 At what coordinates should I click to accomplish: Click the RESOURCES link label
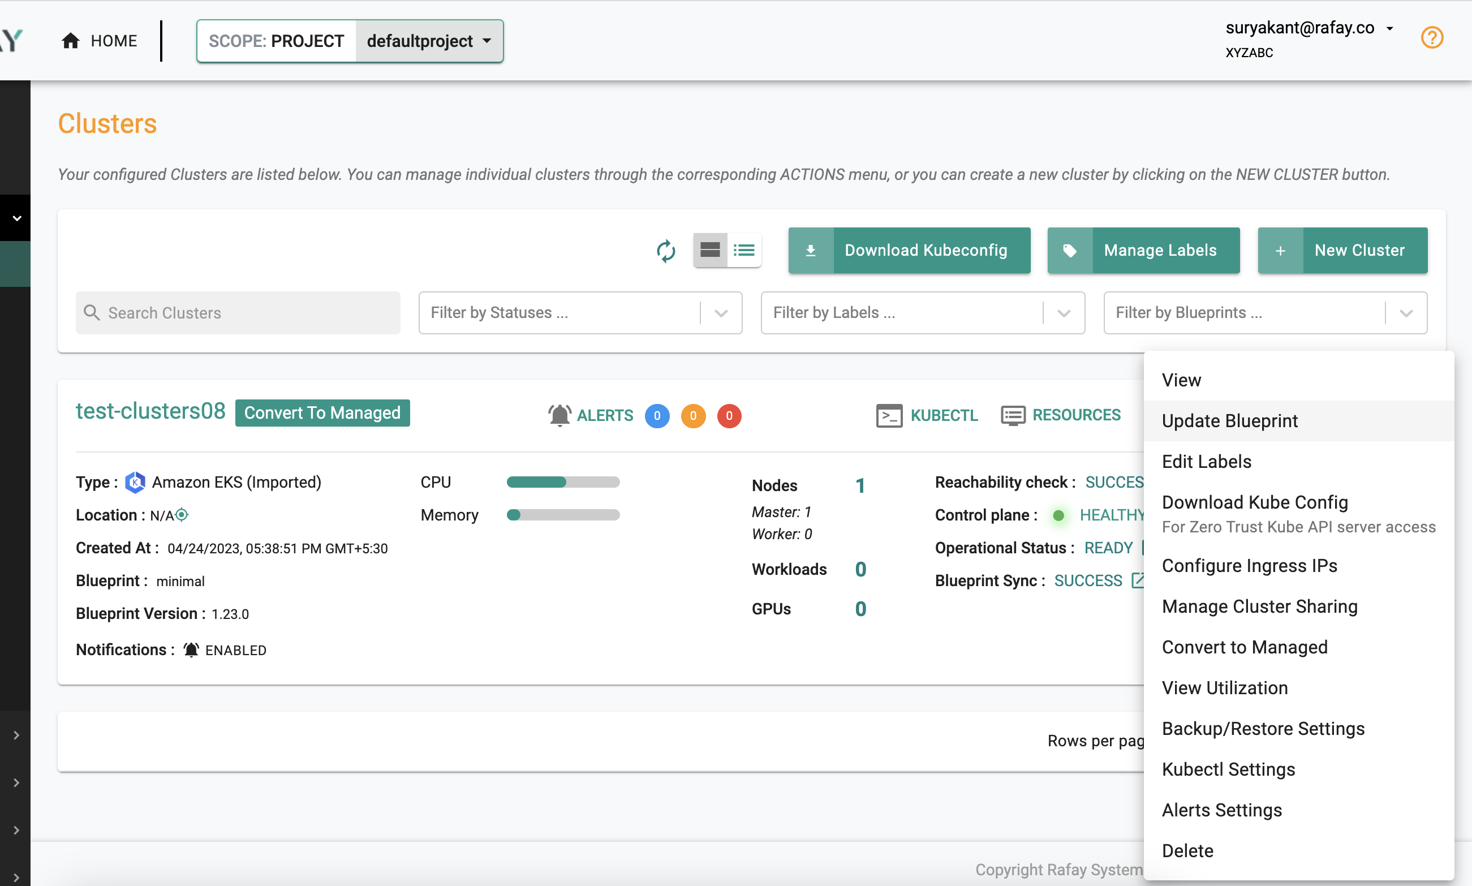tap(1076, 415)
